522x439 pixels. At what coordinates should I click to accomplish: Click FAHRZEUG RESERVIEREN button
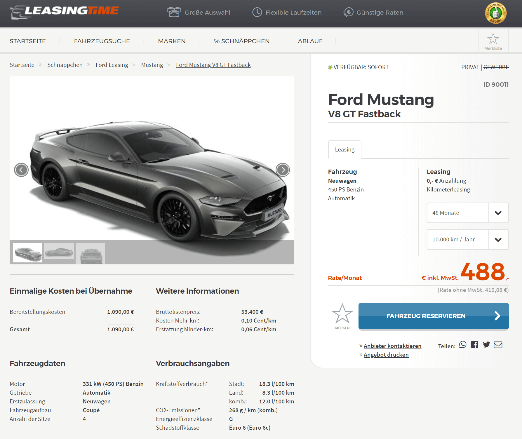pyautogui.click(x=434, y=316)
